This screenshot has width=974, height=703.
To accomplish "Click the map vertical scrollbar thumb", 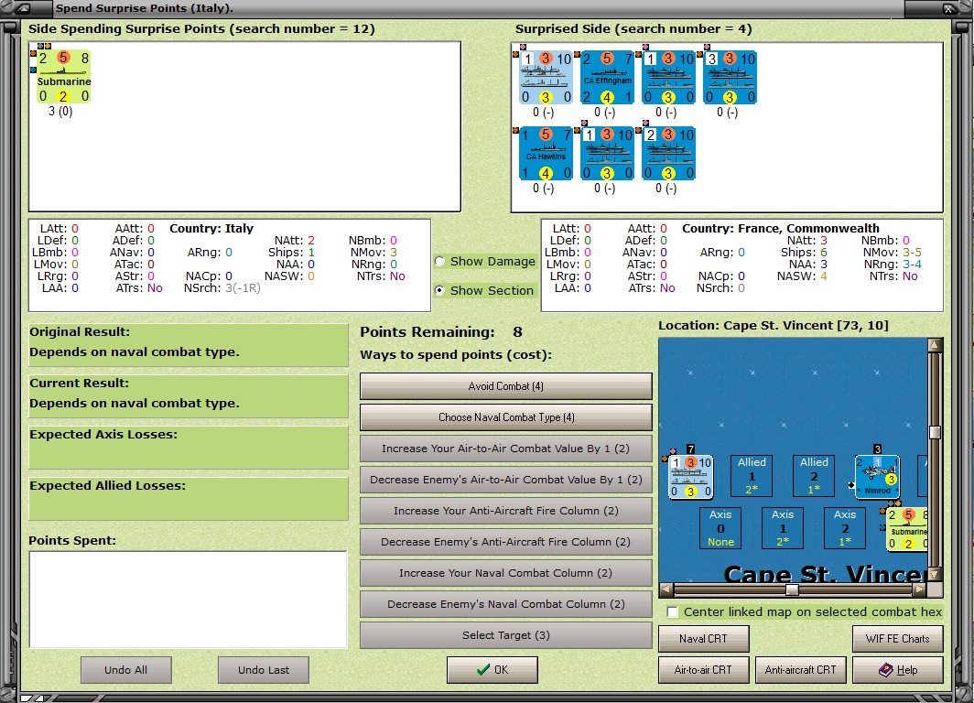I will (x=935, y=432).
